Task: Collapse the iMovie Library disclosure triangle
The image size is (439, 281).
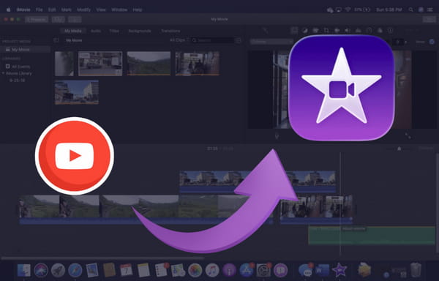Action: pos(4,73)
